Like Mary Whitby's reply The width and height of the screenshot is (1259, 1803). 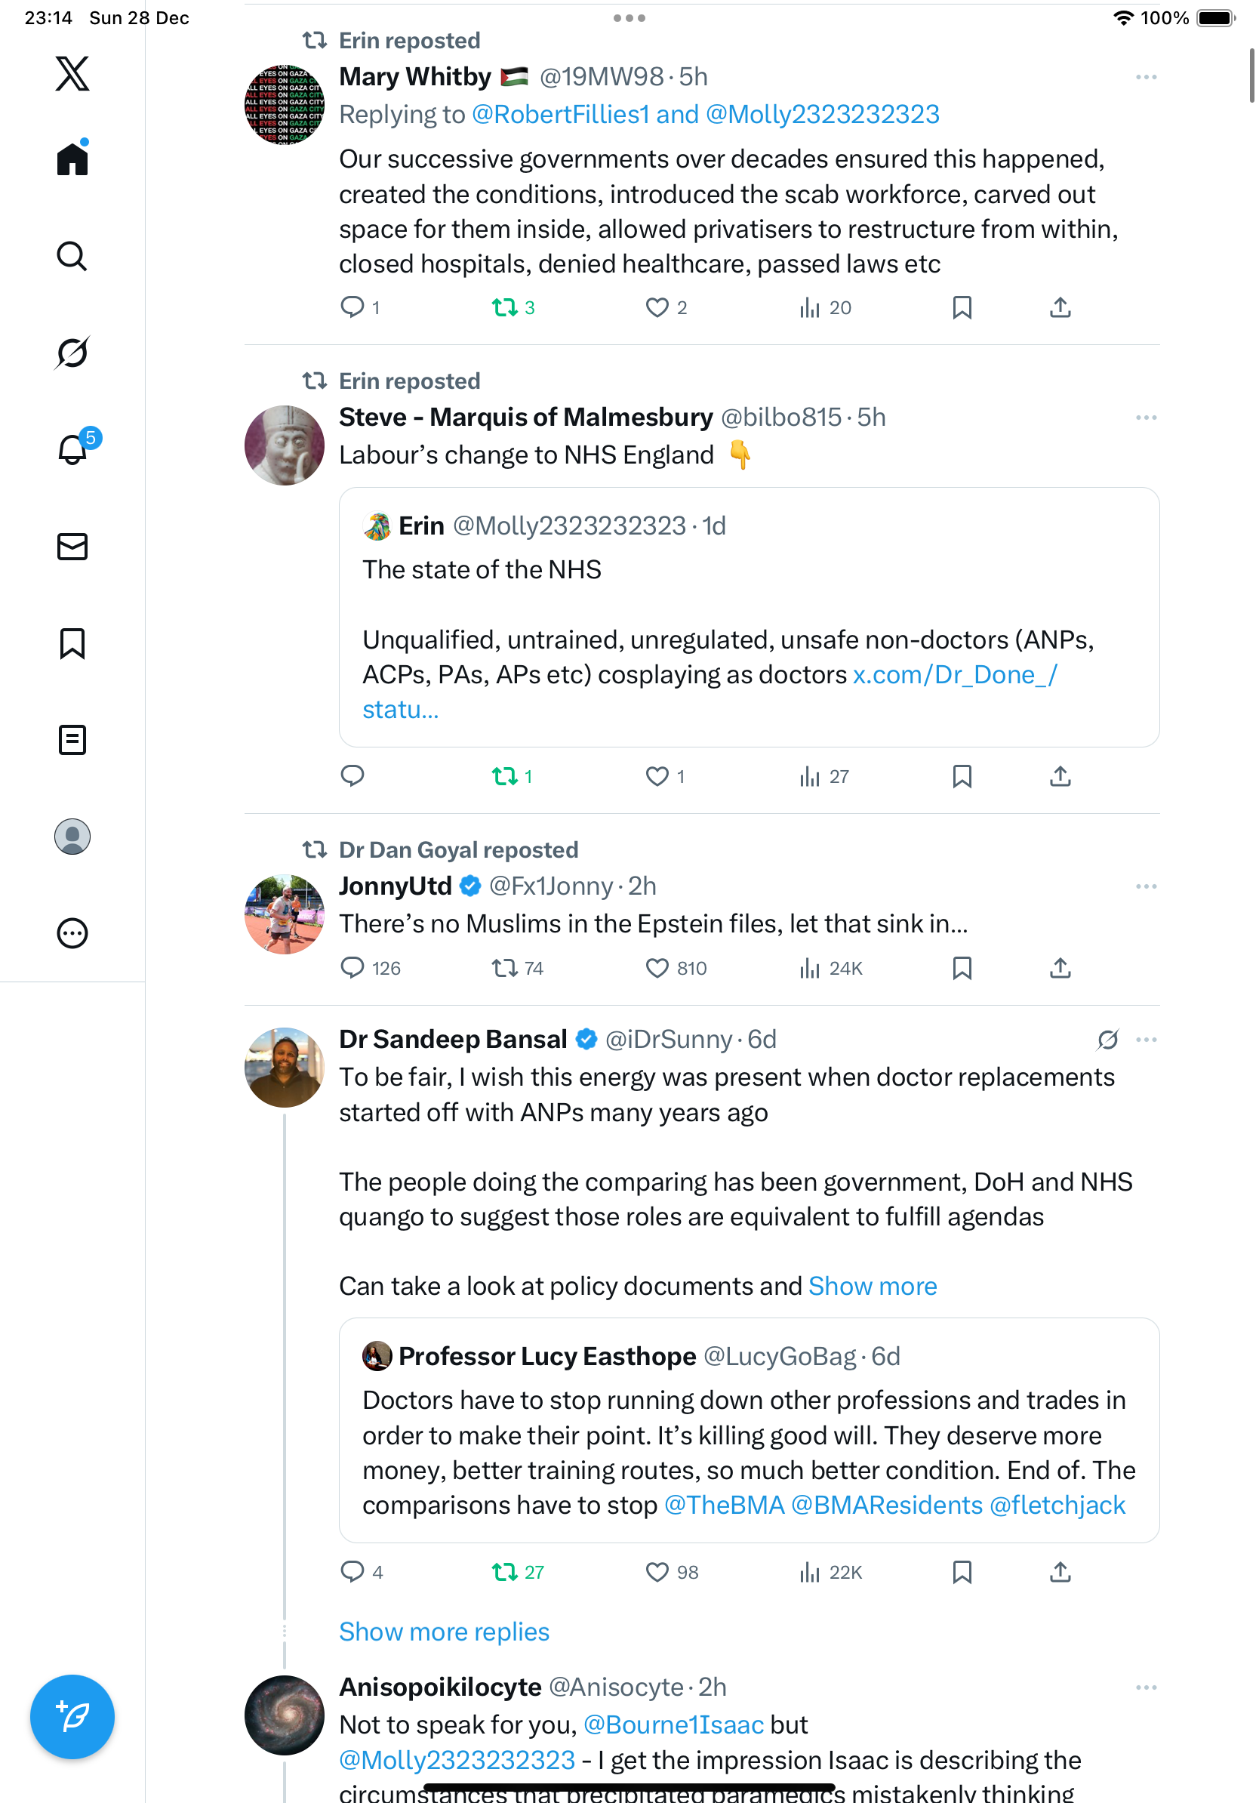657,308
